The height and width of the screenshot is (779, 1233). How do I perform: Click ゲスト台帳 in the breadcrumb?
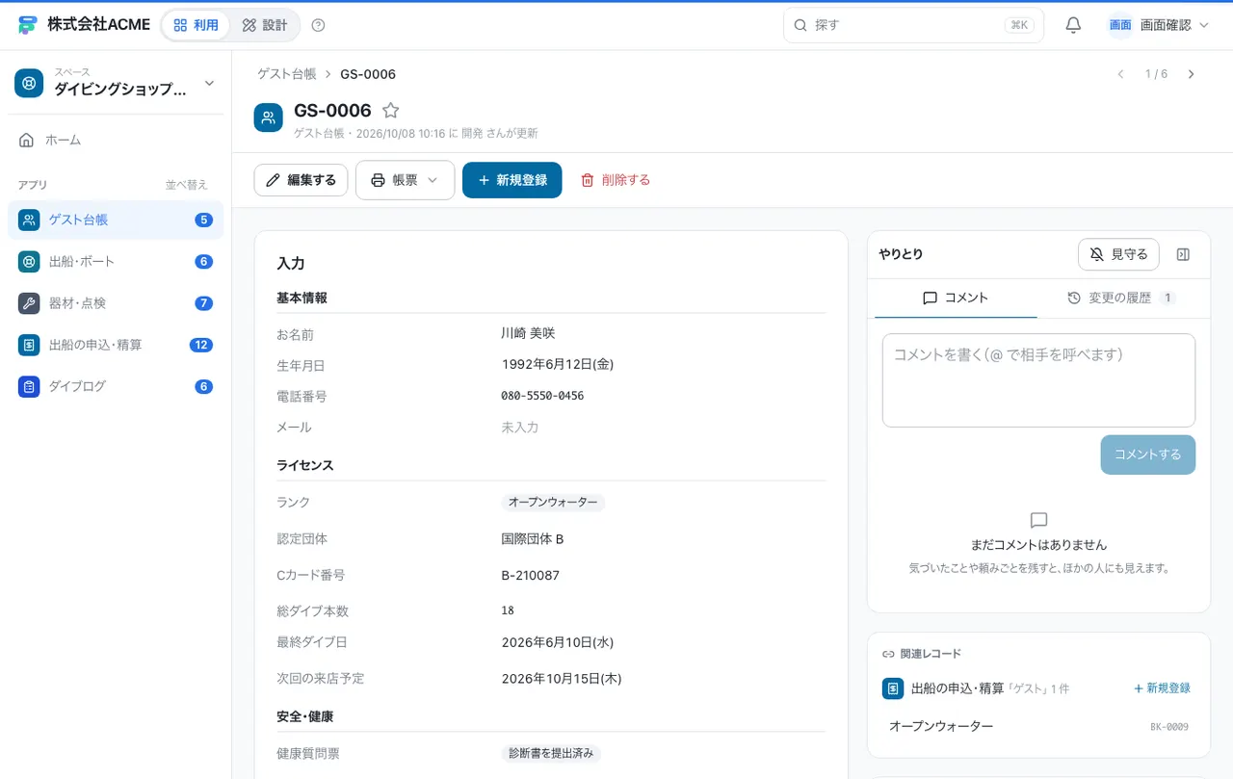pos(287,74)
